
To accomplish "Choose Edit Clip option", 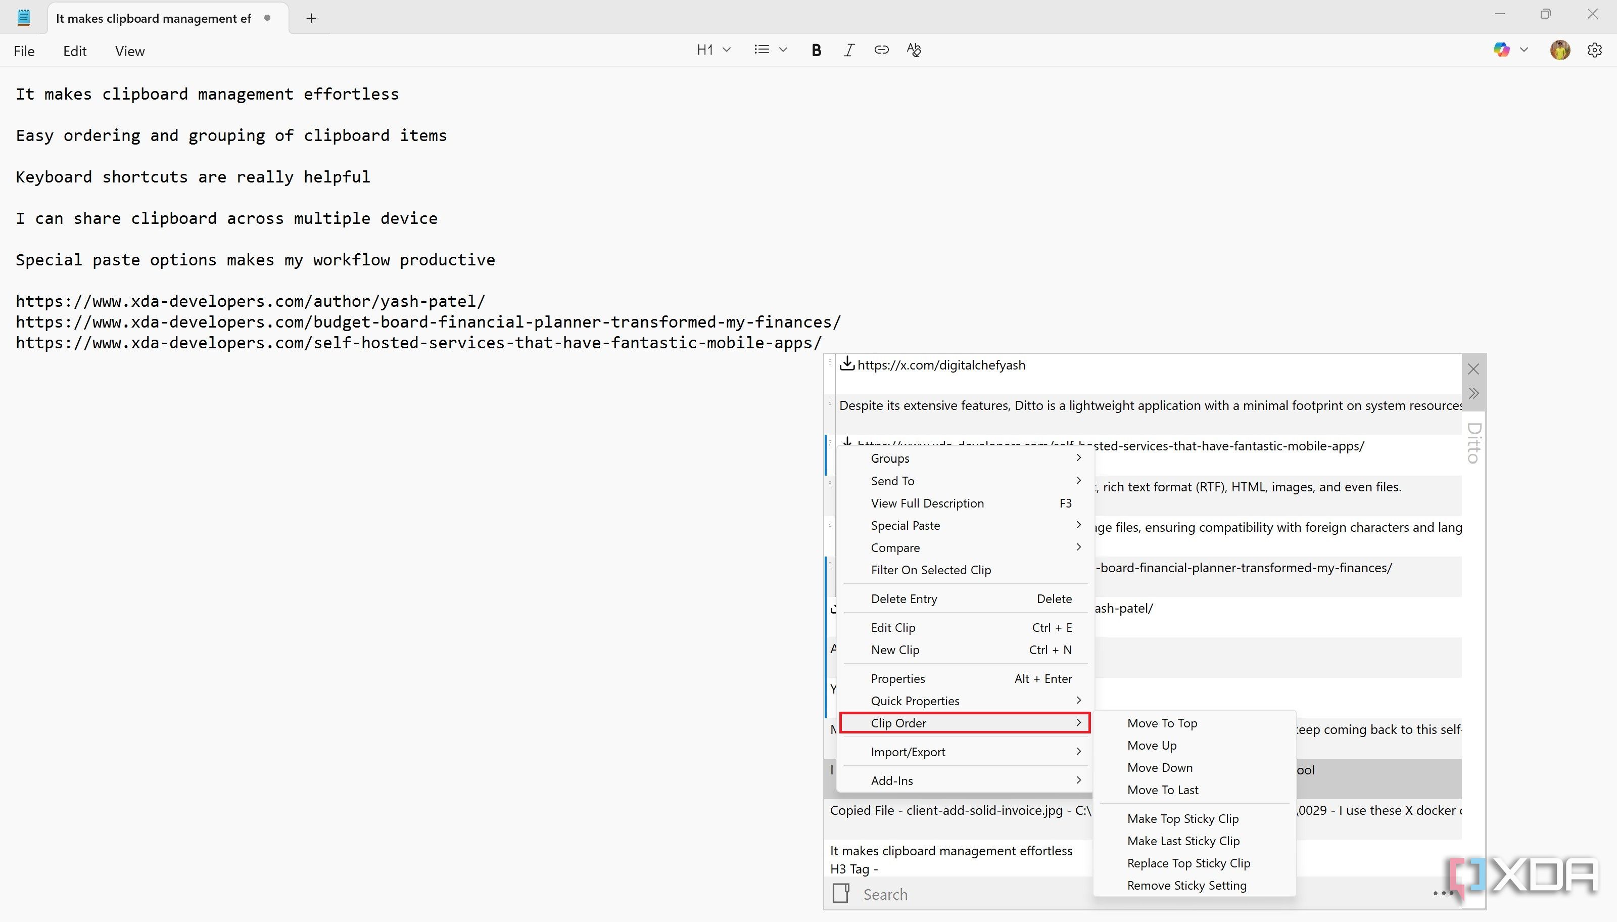I will (965, 627).
